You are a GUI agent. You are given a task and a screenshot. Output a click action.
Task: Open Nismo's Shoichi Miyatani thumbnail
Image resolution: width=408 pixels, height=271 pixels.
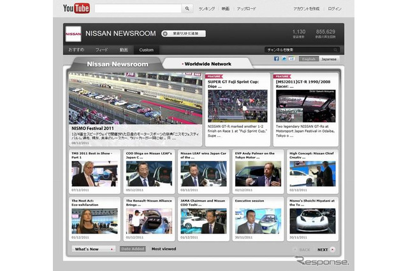(312, 221)
